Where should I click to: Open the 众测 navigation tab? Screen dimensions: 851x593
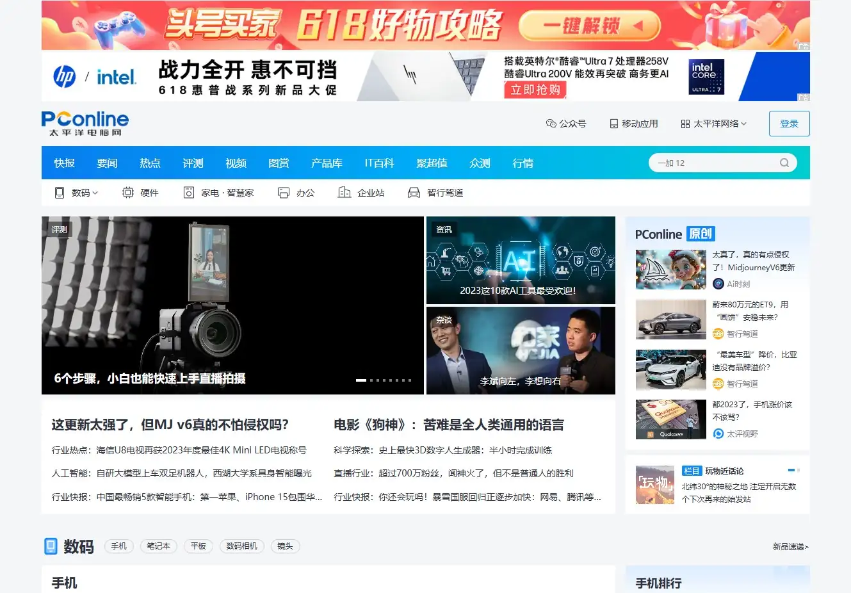[480, 163]
